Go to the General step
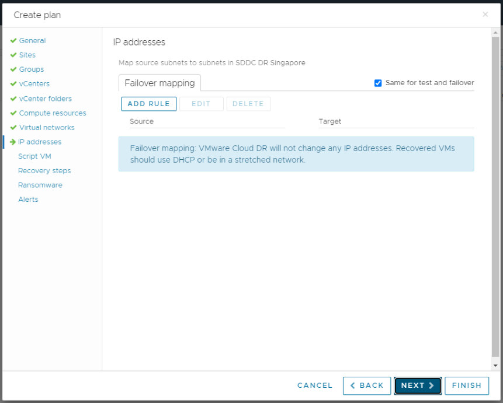This screenshot has width=503, height=403. (x=32, y=41)
